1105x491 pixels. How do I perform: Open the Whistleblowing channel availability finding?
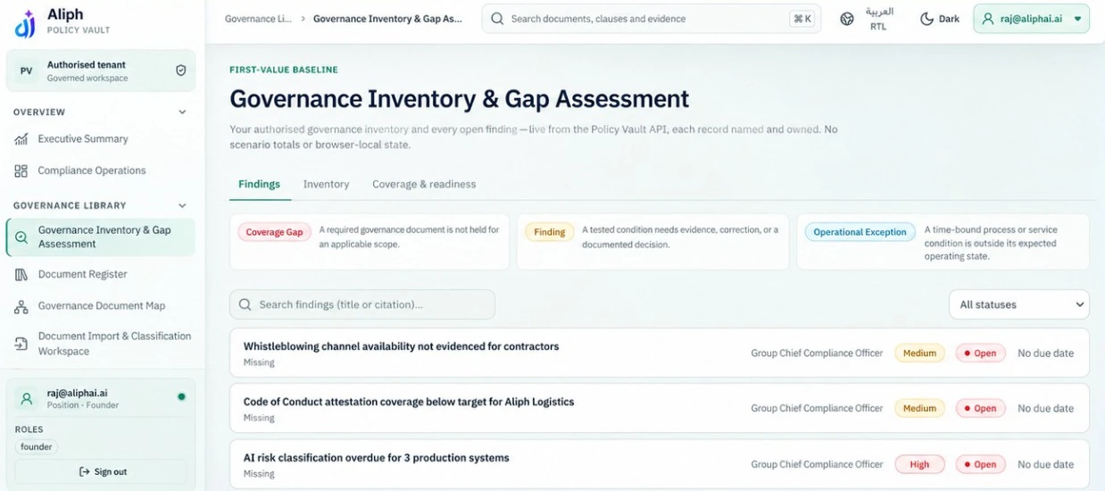coord(660,353)
